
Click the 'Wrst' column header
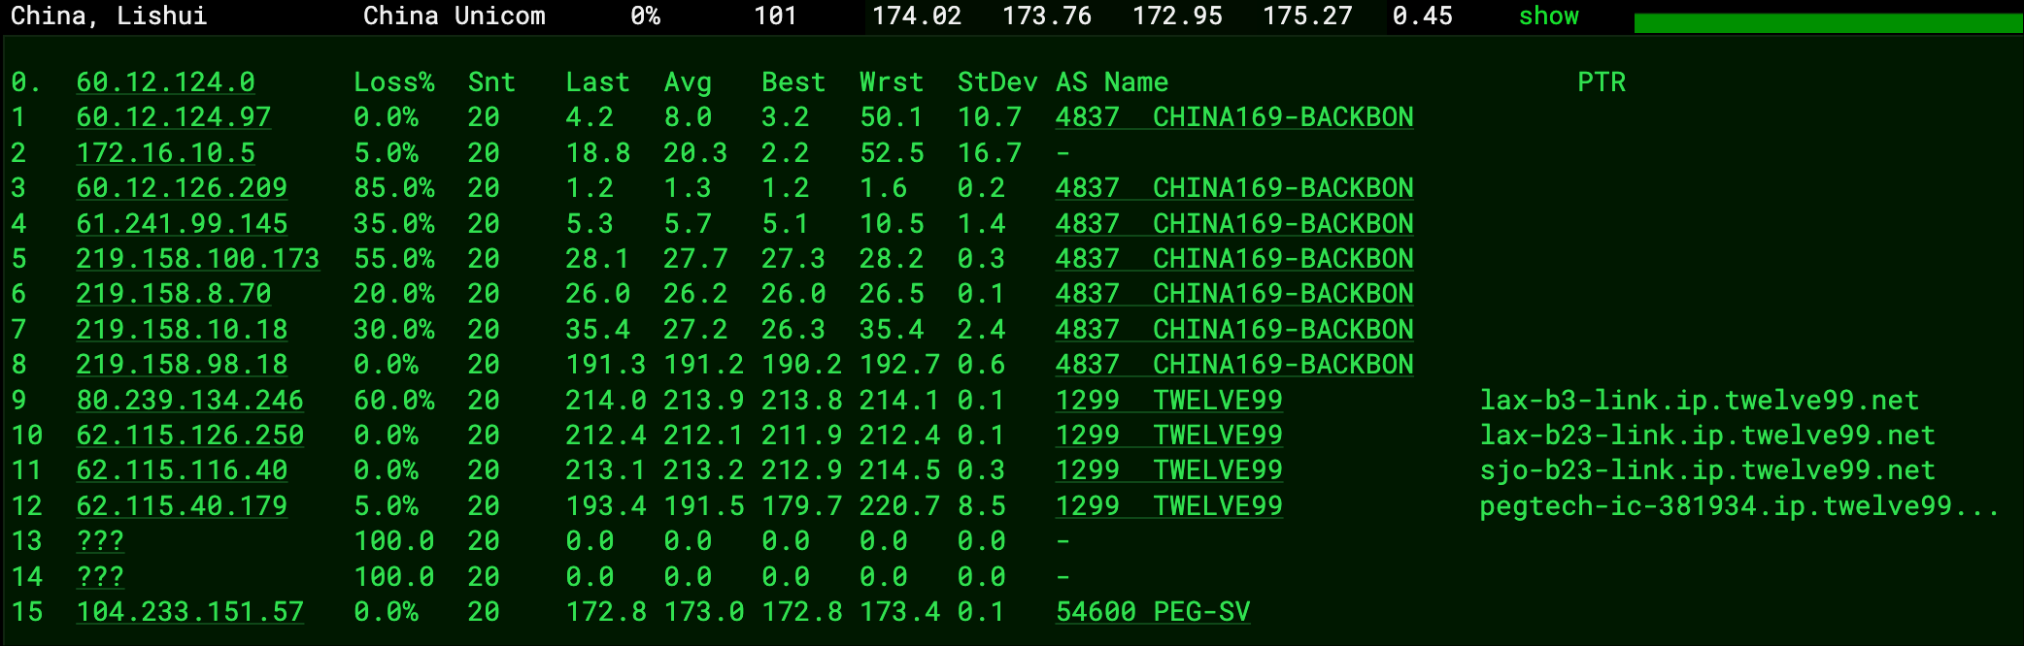pyautogui.click(x=892, y=82)
